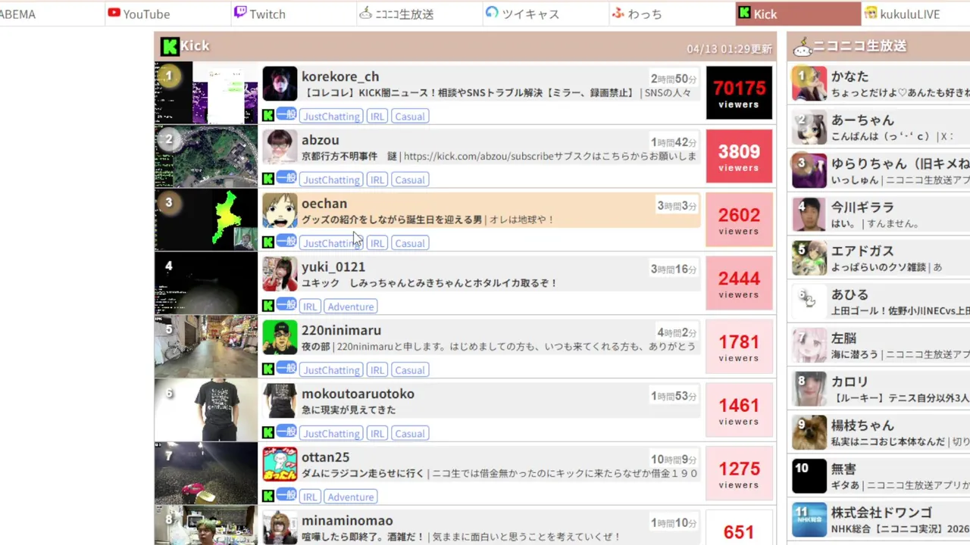
Task: Open あーちゃん avatar in ニコニコ list
Action: [x=809, y=127]
